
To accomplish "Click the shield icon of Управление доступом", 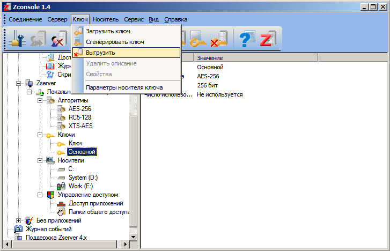I will pyautogui.click(x=50, y=195).
